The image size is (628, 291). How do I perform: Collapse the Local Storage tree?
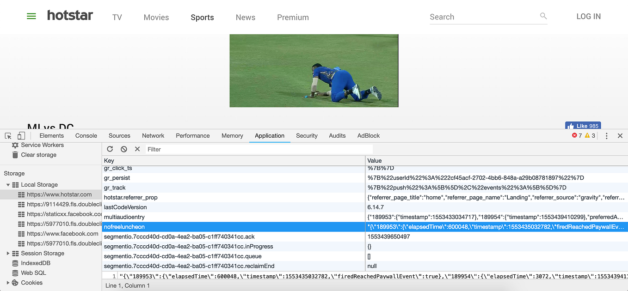[x=8, y=185]
